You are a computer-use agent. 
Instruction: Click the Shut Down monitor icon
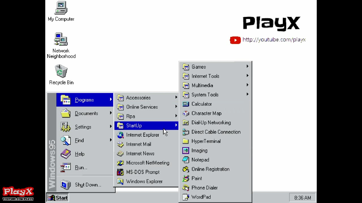(66, 185)
